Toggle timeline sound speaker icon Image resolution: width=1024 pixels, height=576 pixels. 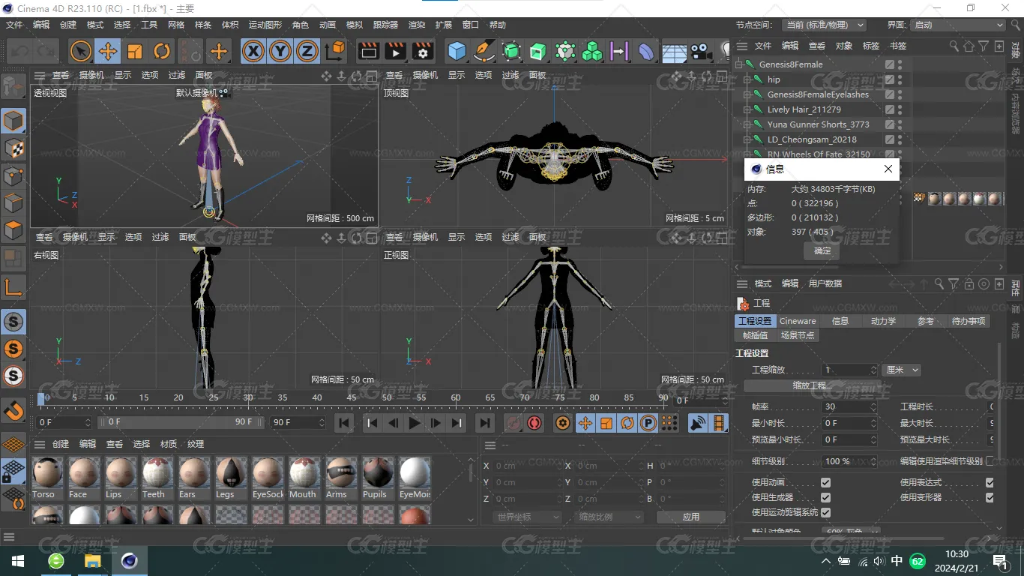coord(698,423)
